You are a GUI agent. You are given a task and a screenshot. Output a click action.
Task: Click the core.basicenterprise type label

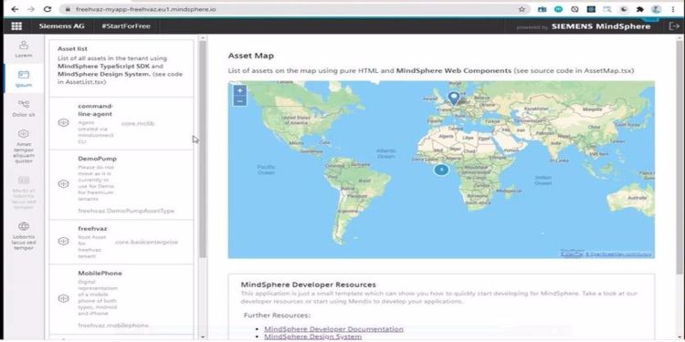tap(147, 242)
